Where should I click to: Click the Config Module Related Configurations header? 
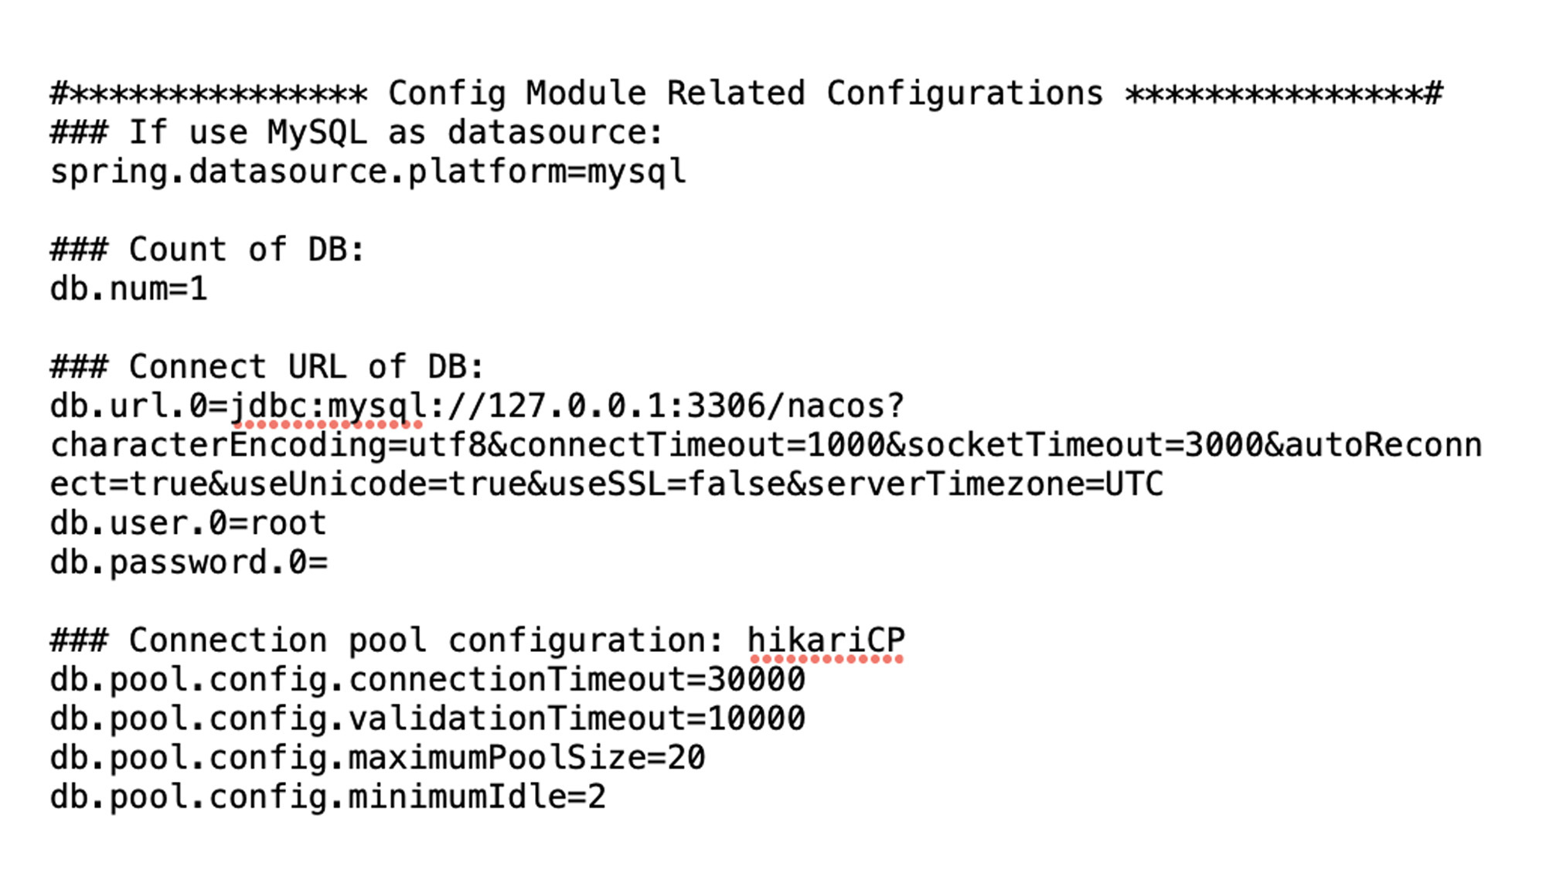point(745,93)
